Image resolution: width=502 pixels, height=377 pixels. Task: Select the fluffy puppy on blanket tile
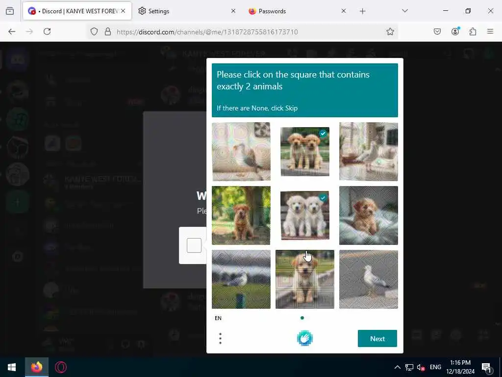(369, 215)
